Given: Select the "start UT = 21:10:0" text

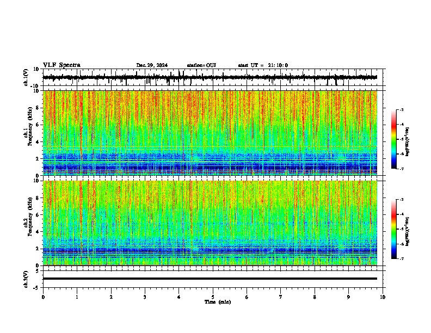Looking at the screenshot, I should (x=263, y=65).
